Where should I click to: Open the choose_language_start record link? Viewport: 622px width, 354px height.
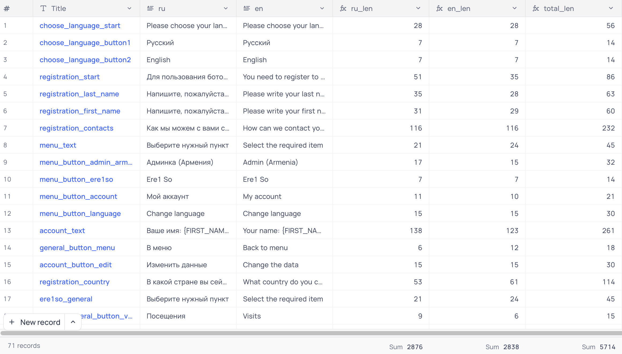pos(80,26)
